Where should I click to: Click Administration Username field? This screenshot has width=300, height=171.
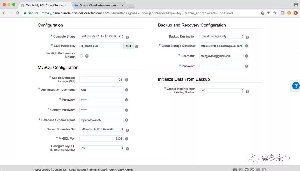(x=102, y=90)
